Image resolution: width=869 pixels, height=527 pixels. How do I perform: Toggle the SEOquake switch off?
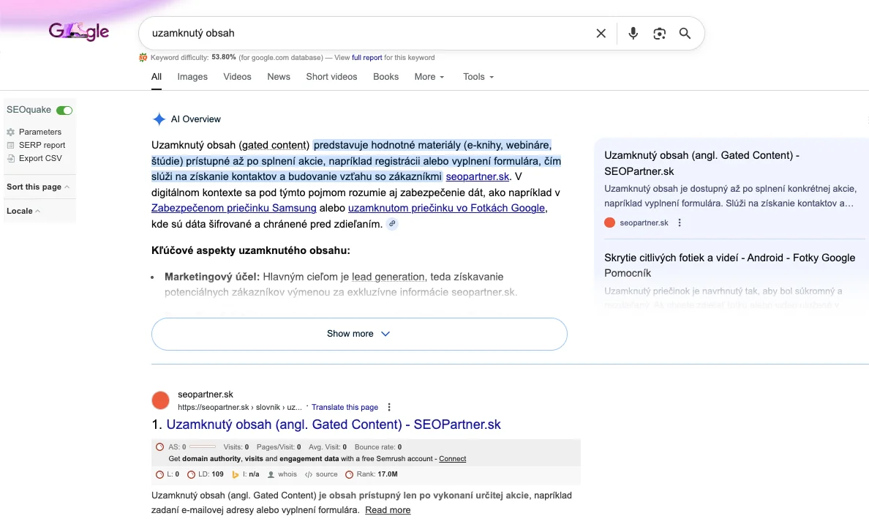(64, 110)
